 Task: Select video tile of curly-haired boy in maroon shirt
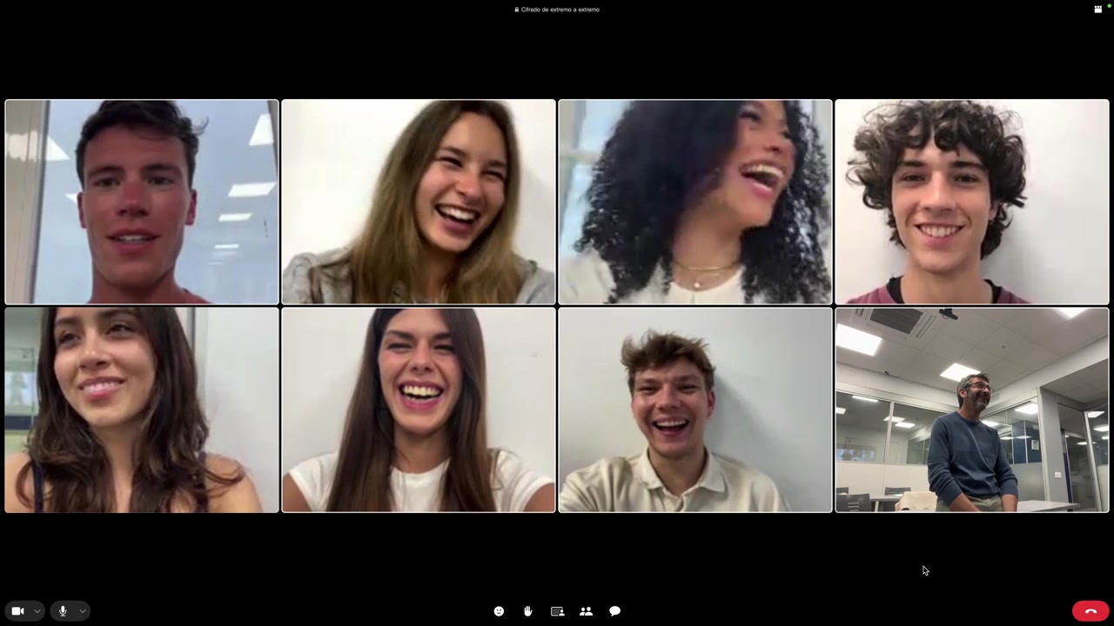[x=972, y=202]
